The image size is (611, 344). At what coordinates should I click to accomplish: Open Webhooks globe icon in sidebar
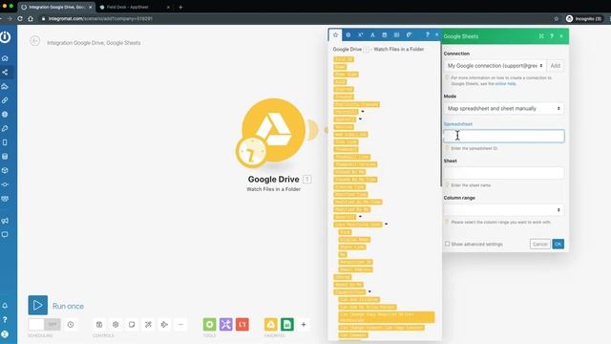tap(5, 115)
